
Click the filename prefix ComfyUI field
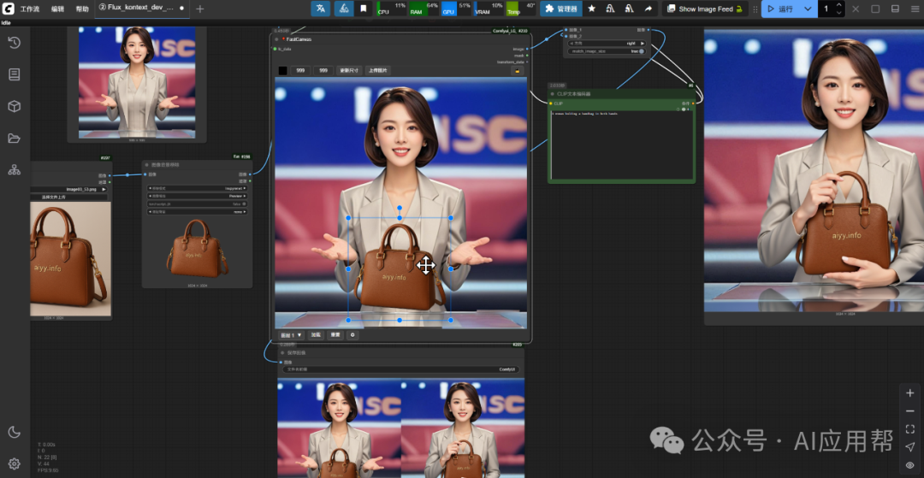(x=400, y=369)
